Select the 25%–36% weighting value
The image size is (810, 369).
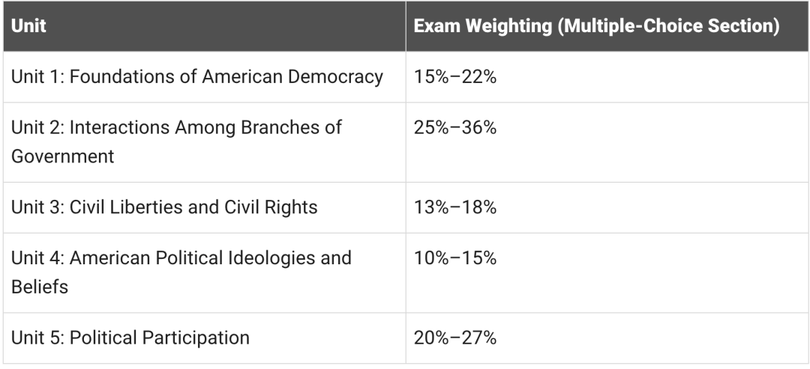coord(454,128)
